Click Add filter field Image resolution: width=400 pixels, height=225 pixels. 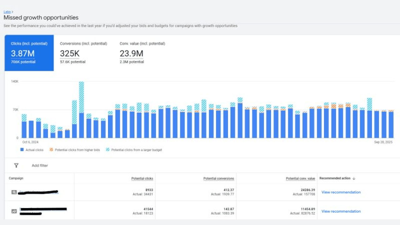coord(40,165)
